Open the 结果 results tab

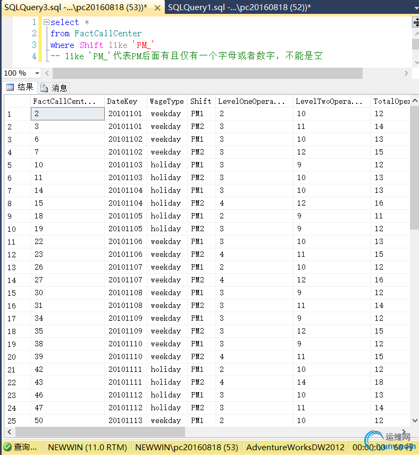[x=20, y=87]
